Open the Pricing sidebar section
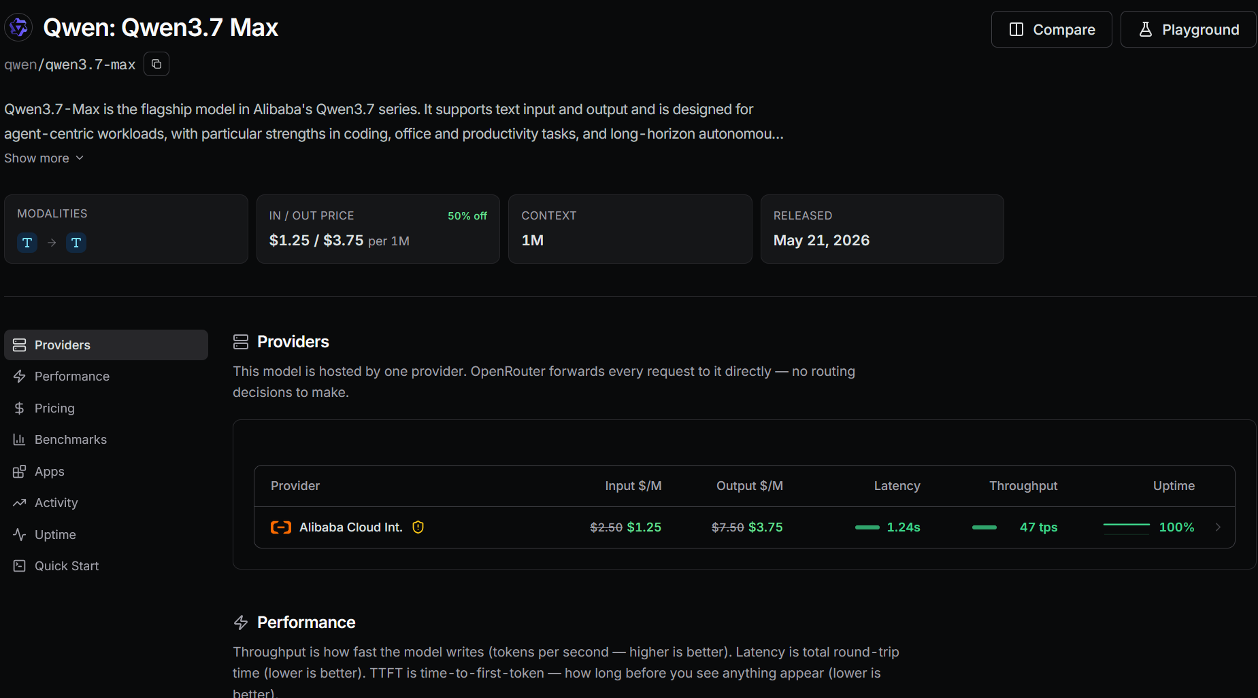1258x698 pixels. [106, 408]
